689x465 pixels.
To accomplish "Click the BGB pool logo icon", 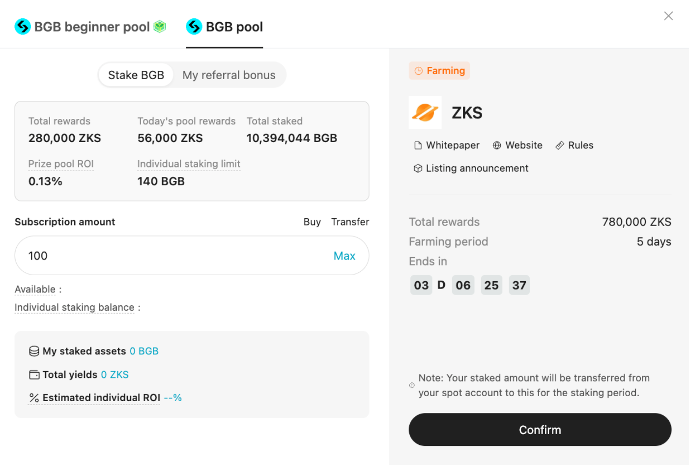I will point(194,27).
